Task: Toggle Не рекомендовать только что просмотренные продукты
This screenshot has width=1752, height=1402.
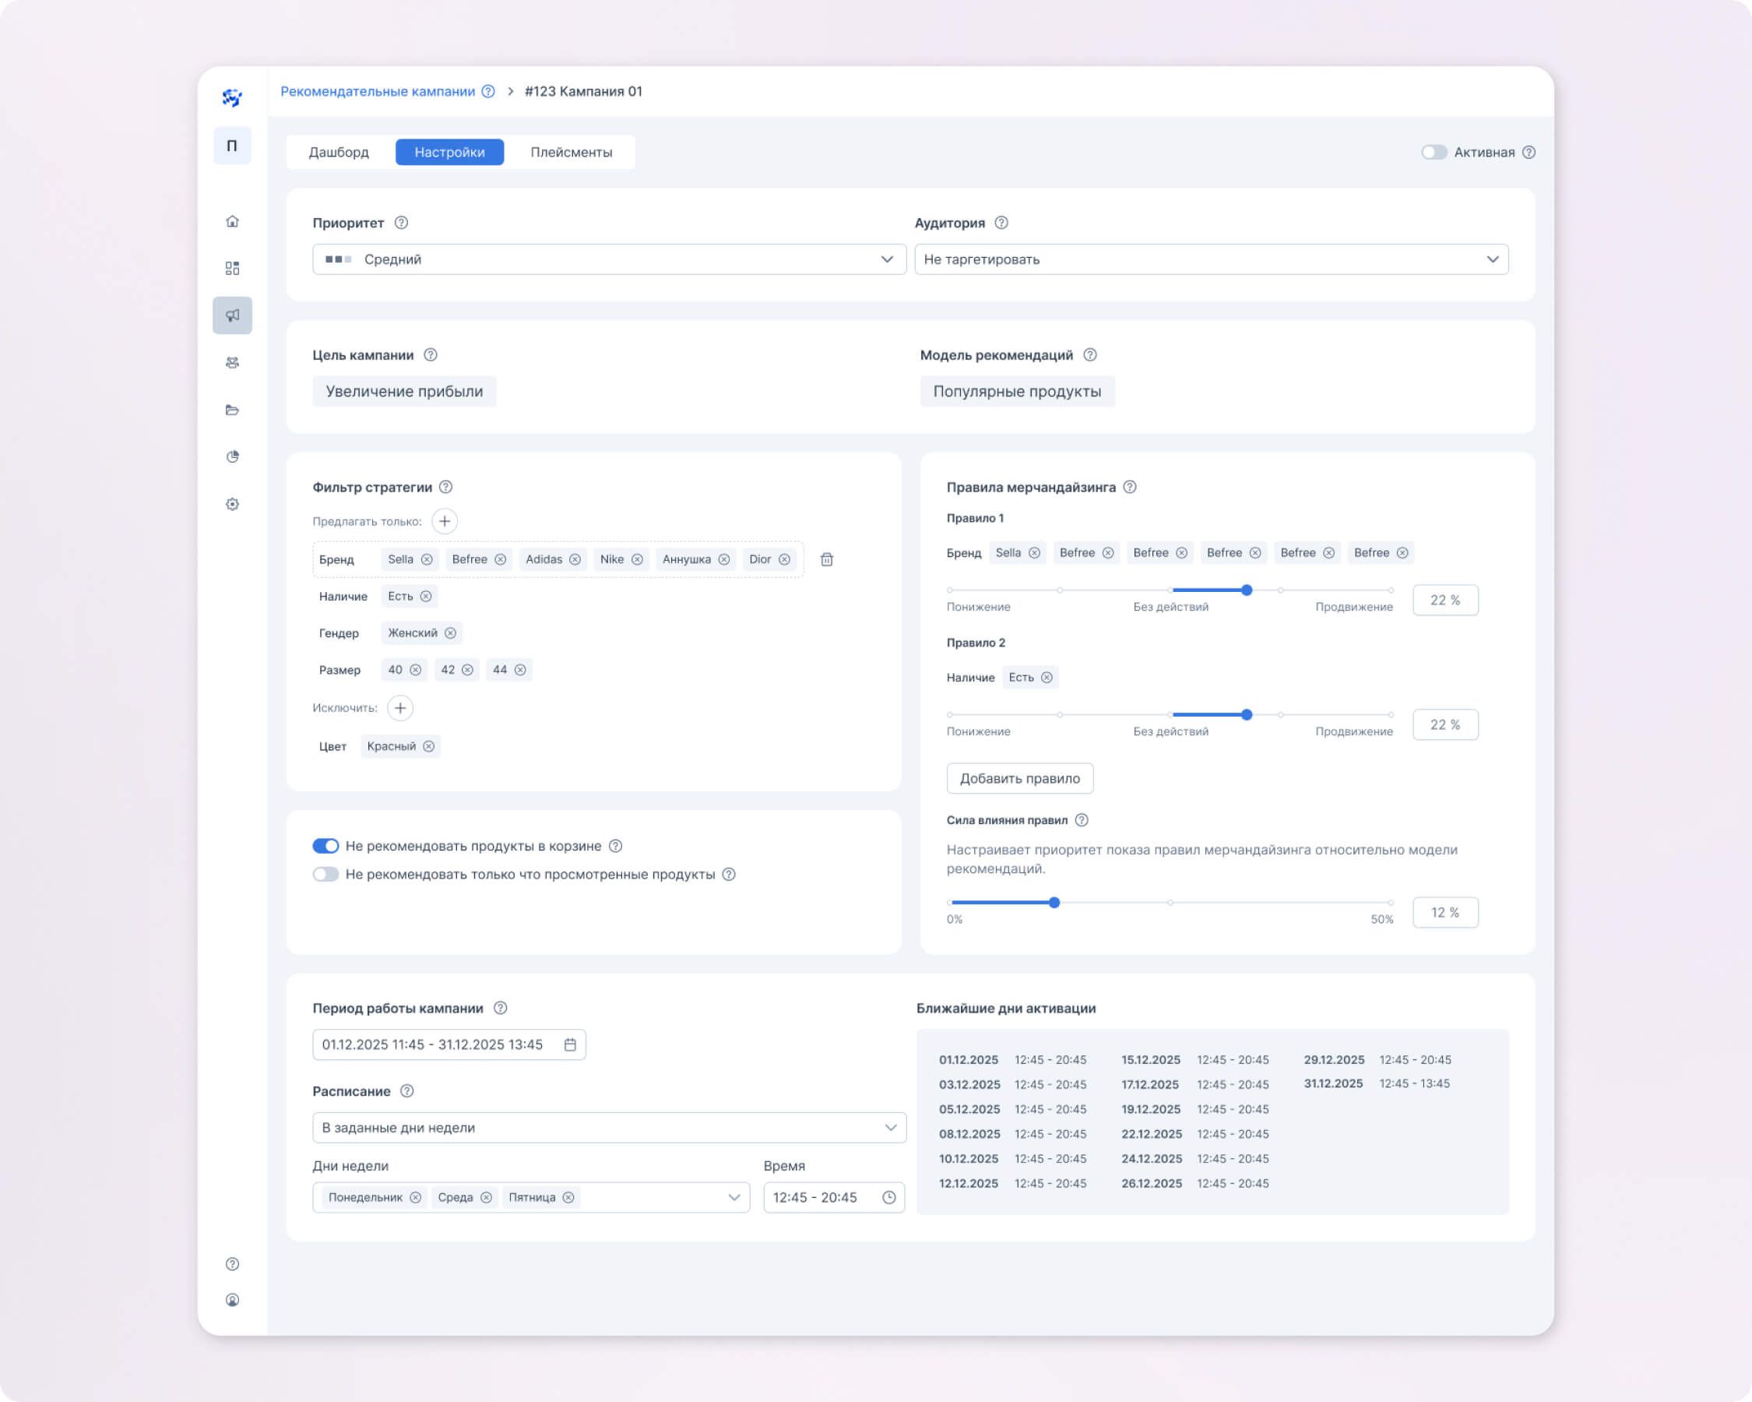Action: 325,875
